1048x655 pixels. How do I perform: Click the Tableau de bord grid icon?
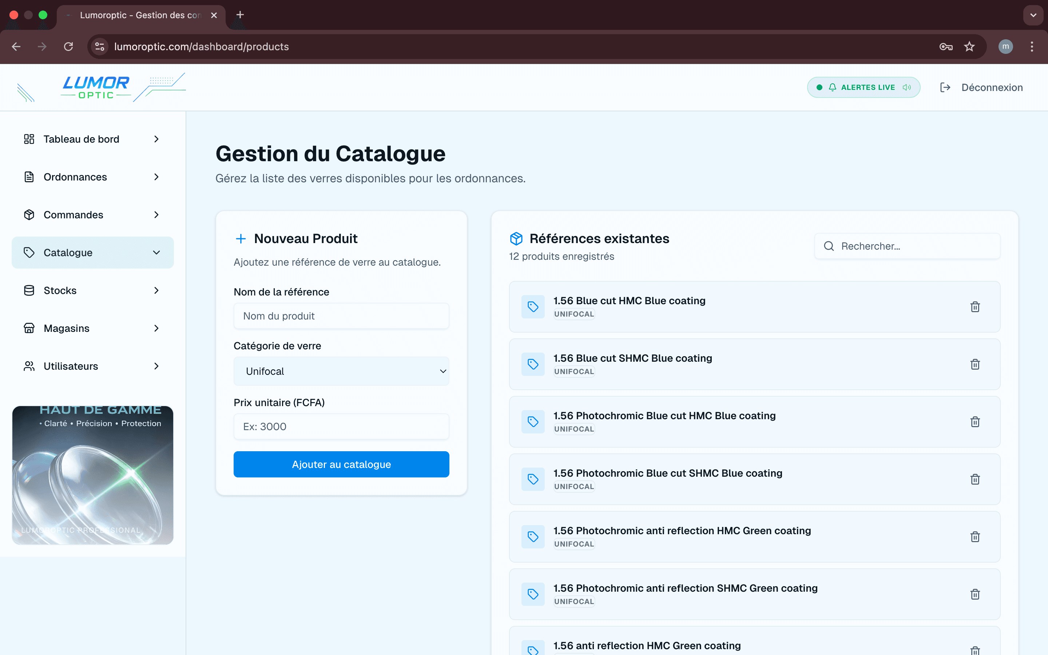click(x=29, y=139)
